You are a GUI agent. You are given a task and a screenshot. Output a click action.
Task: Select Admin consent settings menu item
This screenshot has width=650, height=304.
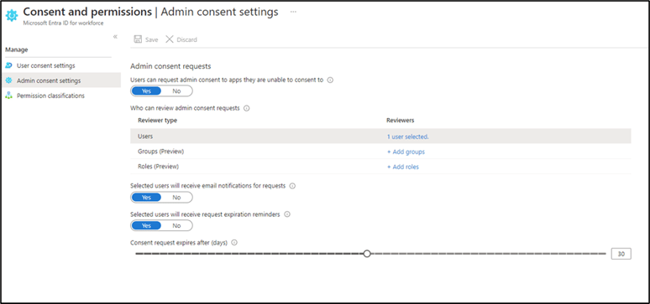point(60,80)
